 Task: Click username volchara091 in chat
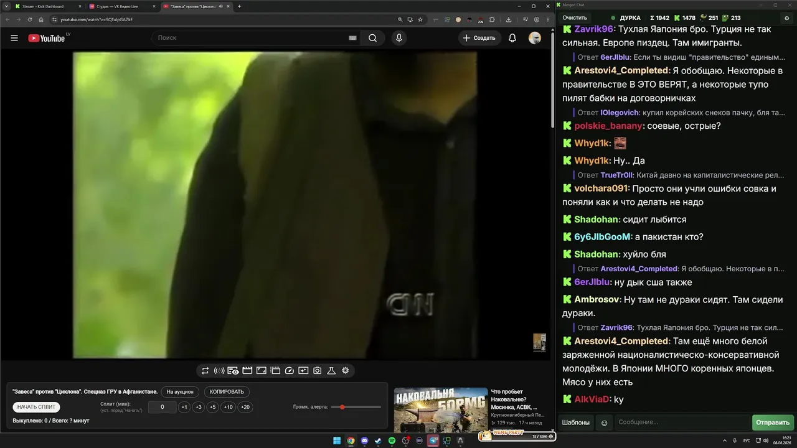(x=602, y=189)
